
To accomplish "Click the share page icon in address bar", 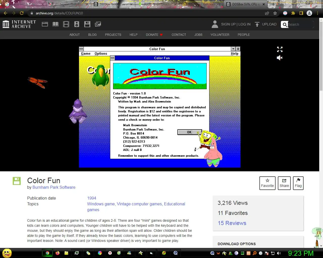I will point(267,13).
